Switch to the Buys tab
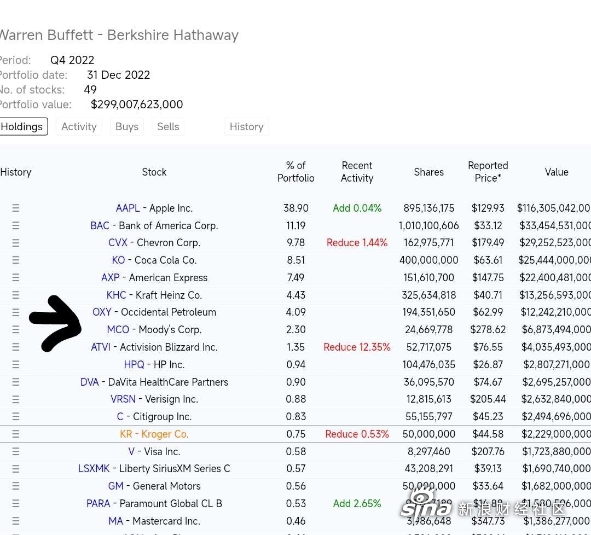 point(127,126)
